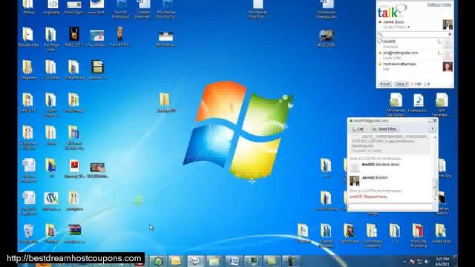Select the Recycle Bin desktop icon
Screen dimensions: 475x267
click(x=28, y=234)
